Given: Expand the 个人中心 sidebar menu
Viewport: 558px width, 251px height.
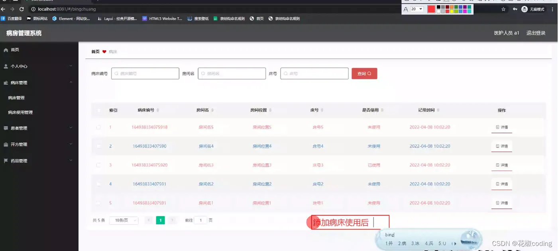Looking at the screenshot, I should [x=39, y=66].
